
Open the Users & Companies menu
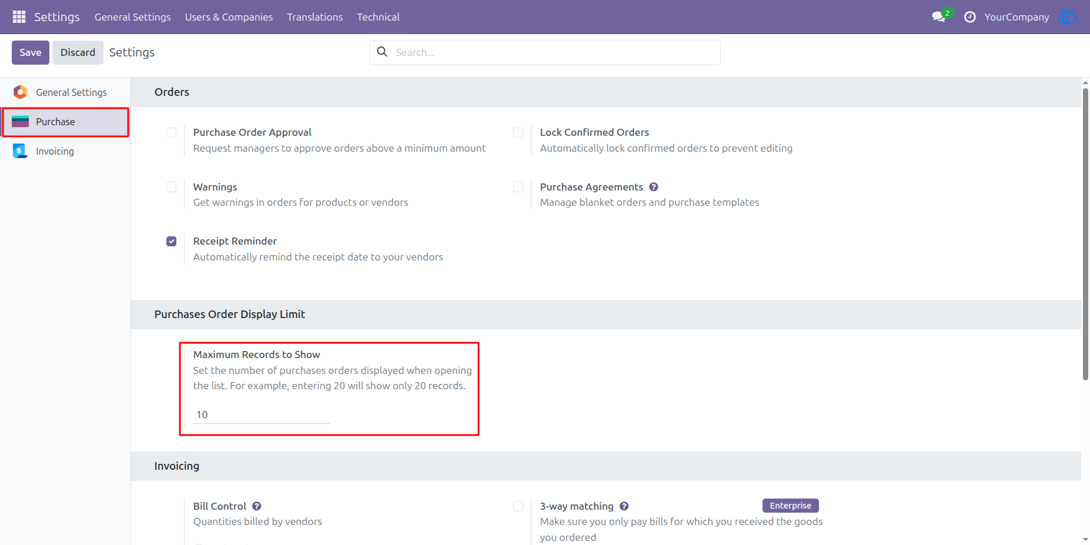(x=229, y=17)
